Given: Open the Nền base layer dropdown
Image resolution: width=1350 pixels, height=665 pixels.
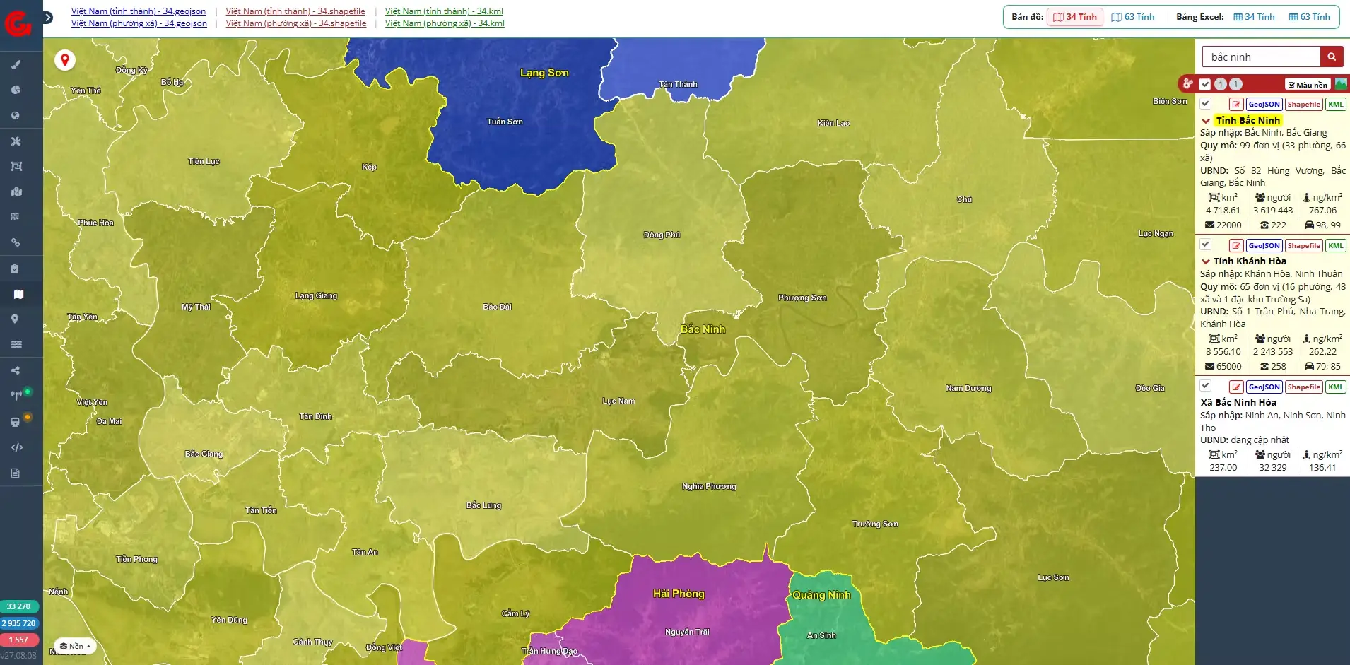Looking at the screenshot, I should pos(76,646).
